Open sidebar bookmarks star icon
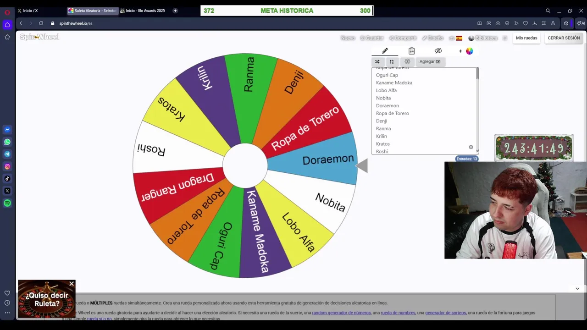The image size is (587, 330). point(7,37)
